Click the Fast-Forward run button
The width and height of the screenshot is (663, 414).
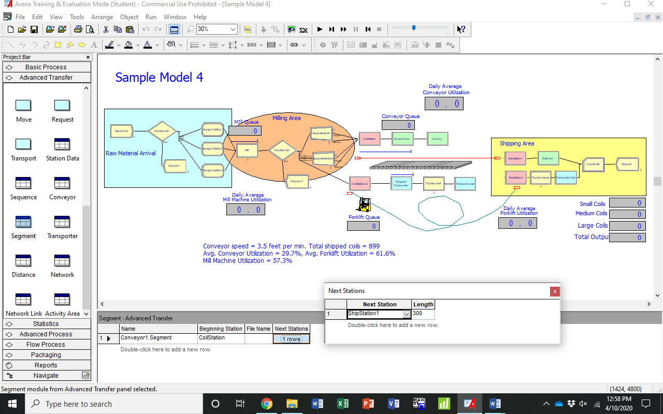[343, 29]
